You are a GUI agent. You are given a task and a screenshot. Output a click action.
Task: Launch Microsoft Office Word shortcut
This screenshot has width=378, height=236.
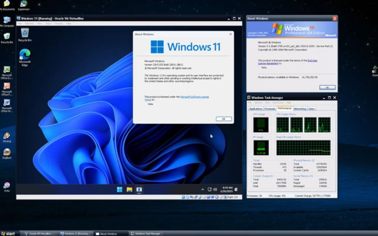pyautogui.click(x=7, y=106)
